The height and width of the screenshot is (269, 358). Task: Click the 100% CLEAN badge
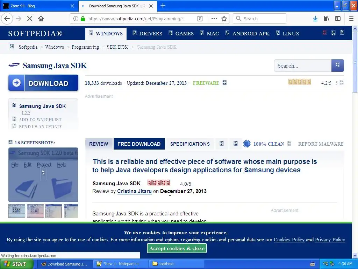pyautogui.click(x=264, y=144)
